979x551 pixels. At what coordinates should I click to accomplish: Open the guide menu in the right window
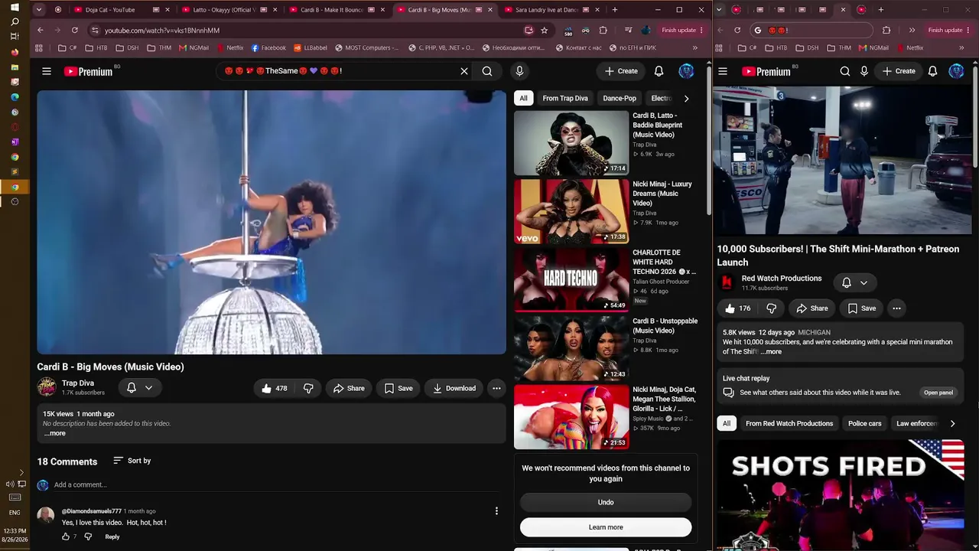723,71
